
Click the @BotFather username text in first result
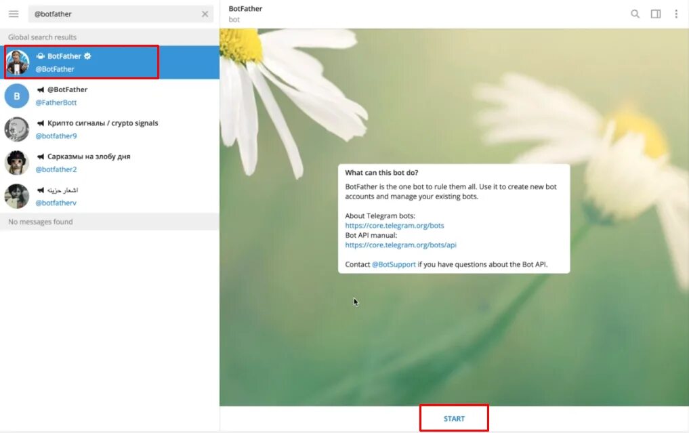coord(55,69)
